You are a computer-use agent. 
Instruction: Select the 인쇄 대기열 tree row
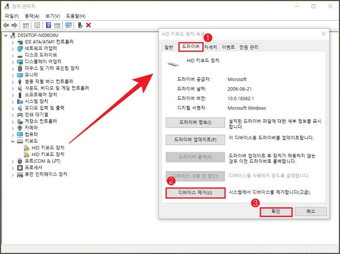(36, 114)
